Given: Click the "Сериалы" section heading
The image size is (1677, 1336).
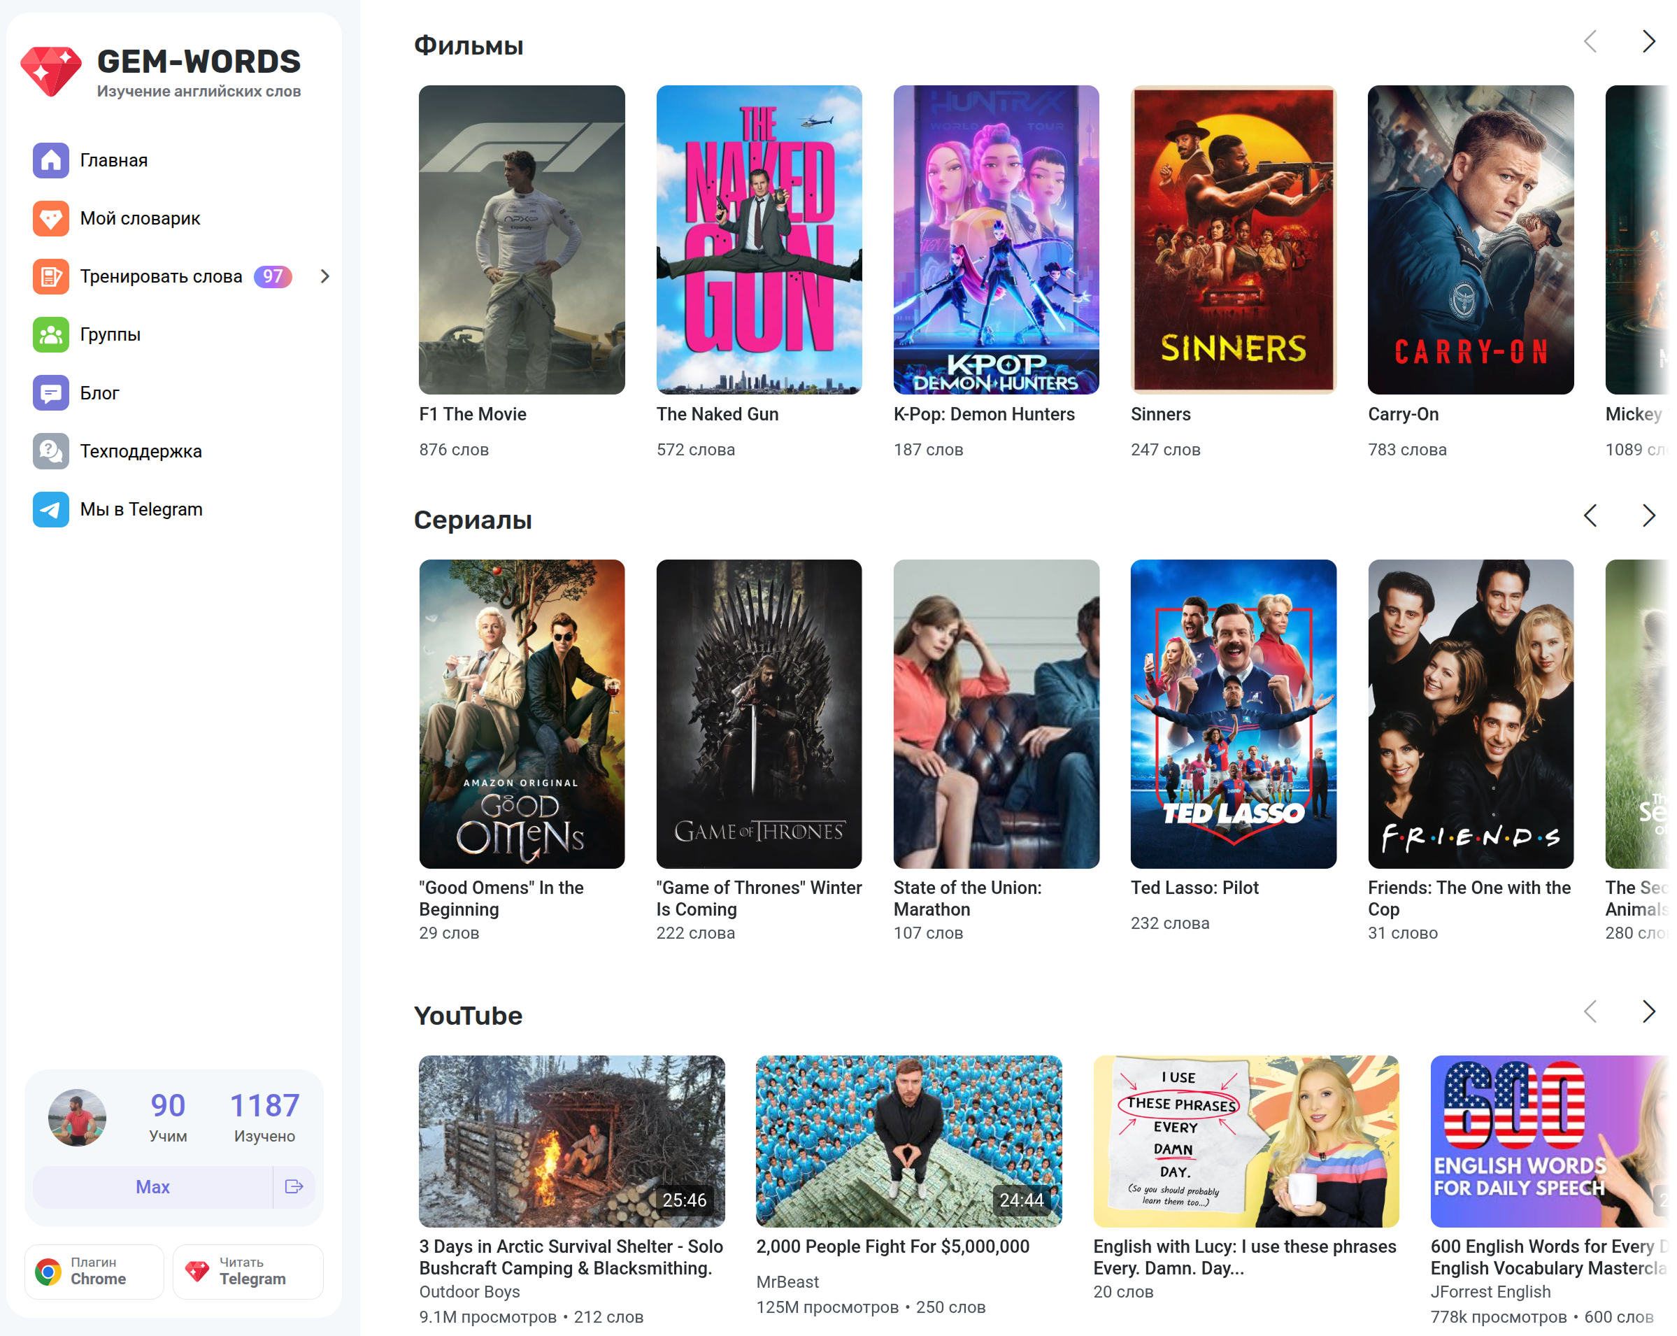Looking at the screenshot, I should [473, 520].
